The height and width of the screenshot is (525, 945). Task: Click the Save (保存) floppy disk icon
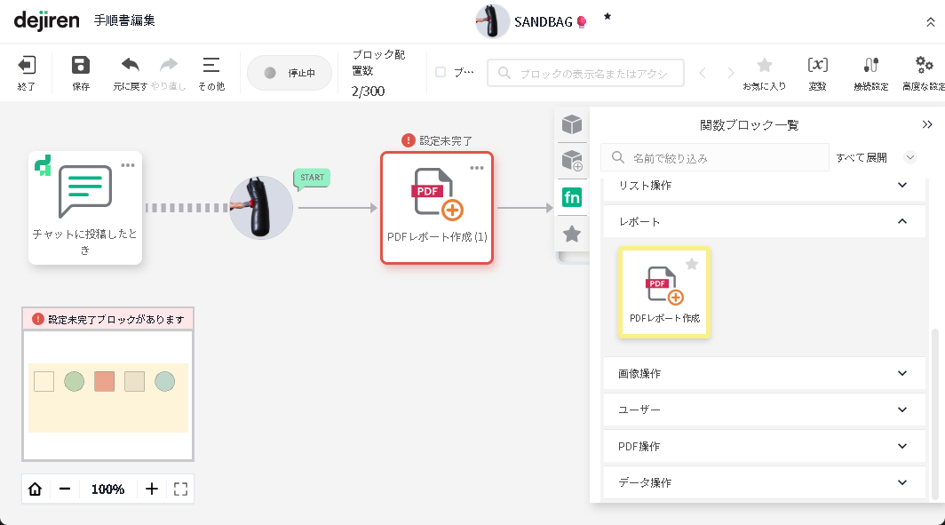click(81, 66)
